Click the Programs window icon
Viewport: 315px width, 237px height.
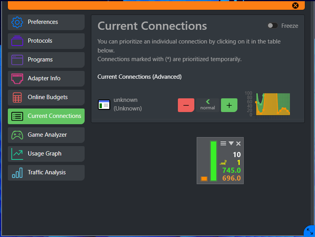17,60
